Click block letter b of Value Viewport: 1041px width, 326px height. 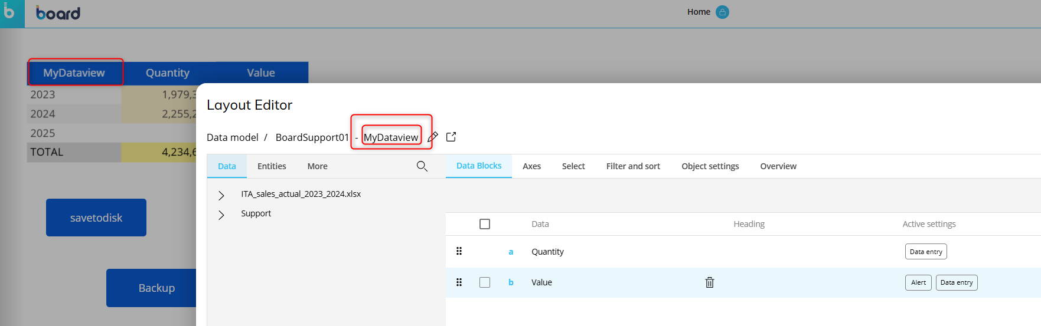511,282
